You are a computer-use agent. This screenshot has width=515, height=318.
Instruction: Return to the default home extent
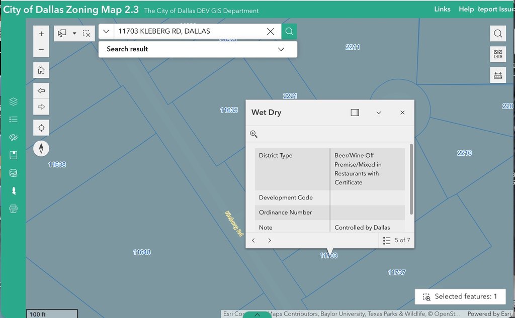point(41,70)
